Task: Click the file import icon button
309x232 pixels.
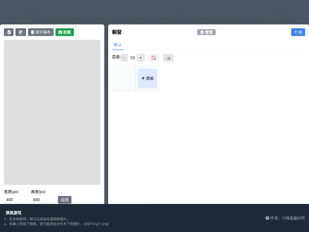Action: coord(9,32)
